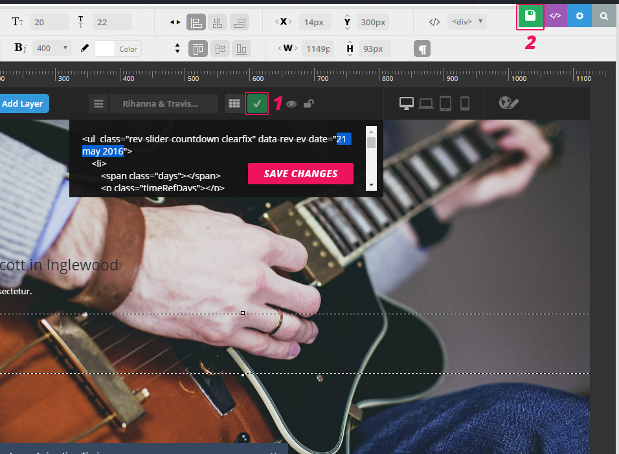619x454 pixels.
Task: Click the Color label button
Action: click(128, 49)
